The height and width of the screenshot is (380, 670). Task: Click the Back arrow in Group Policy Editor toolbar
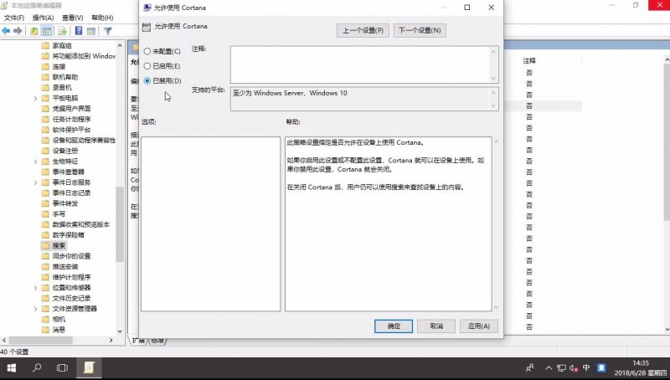(x=6, y=31)
